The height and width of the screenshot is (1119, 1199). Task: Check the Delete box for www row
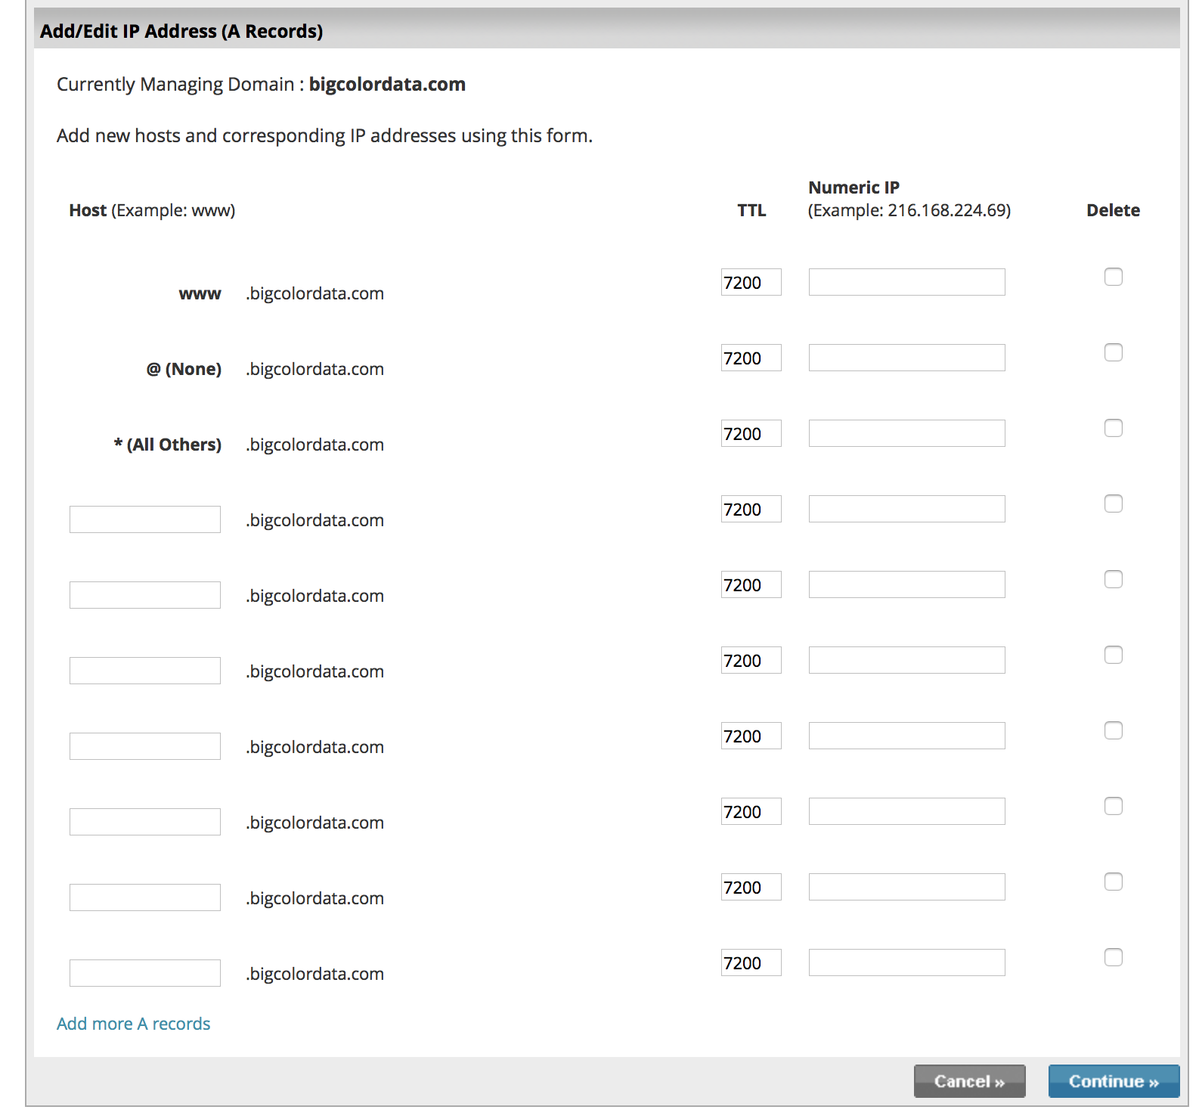(x=1113, y=277)
